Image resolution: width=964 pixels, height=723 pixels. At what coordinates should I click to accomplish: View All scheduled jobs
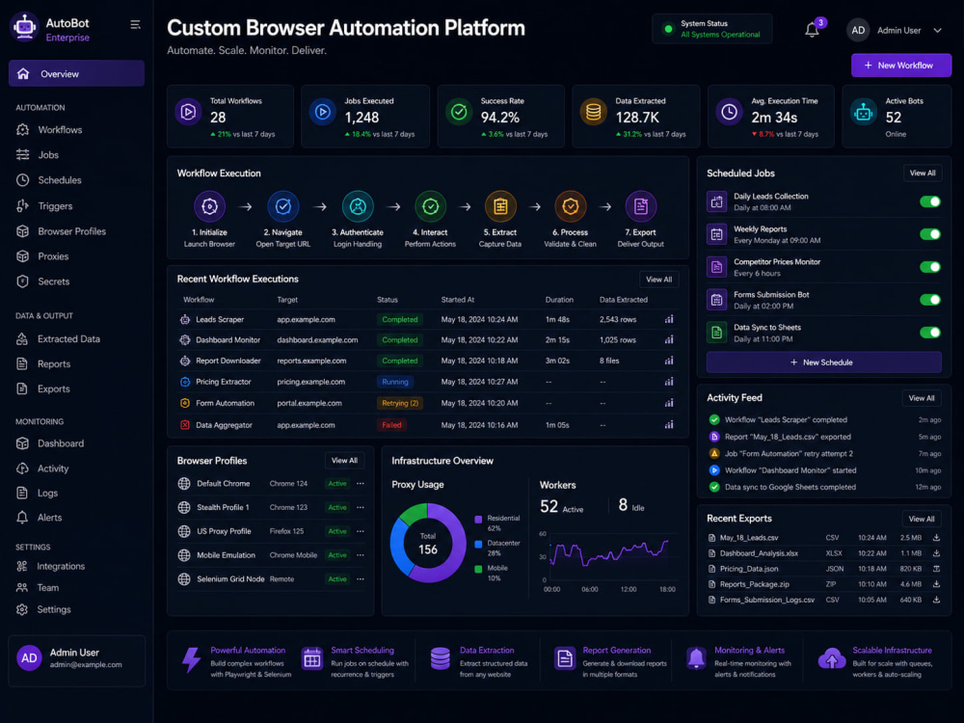[923, 173]
